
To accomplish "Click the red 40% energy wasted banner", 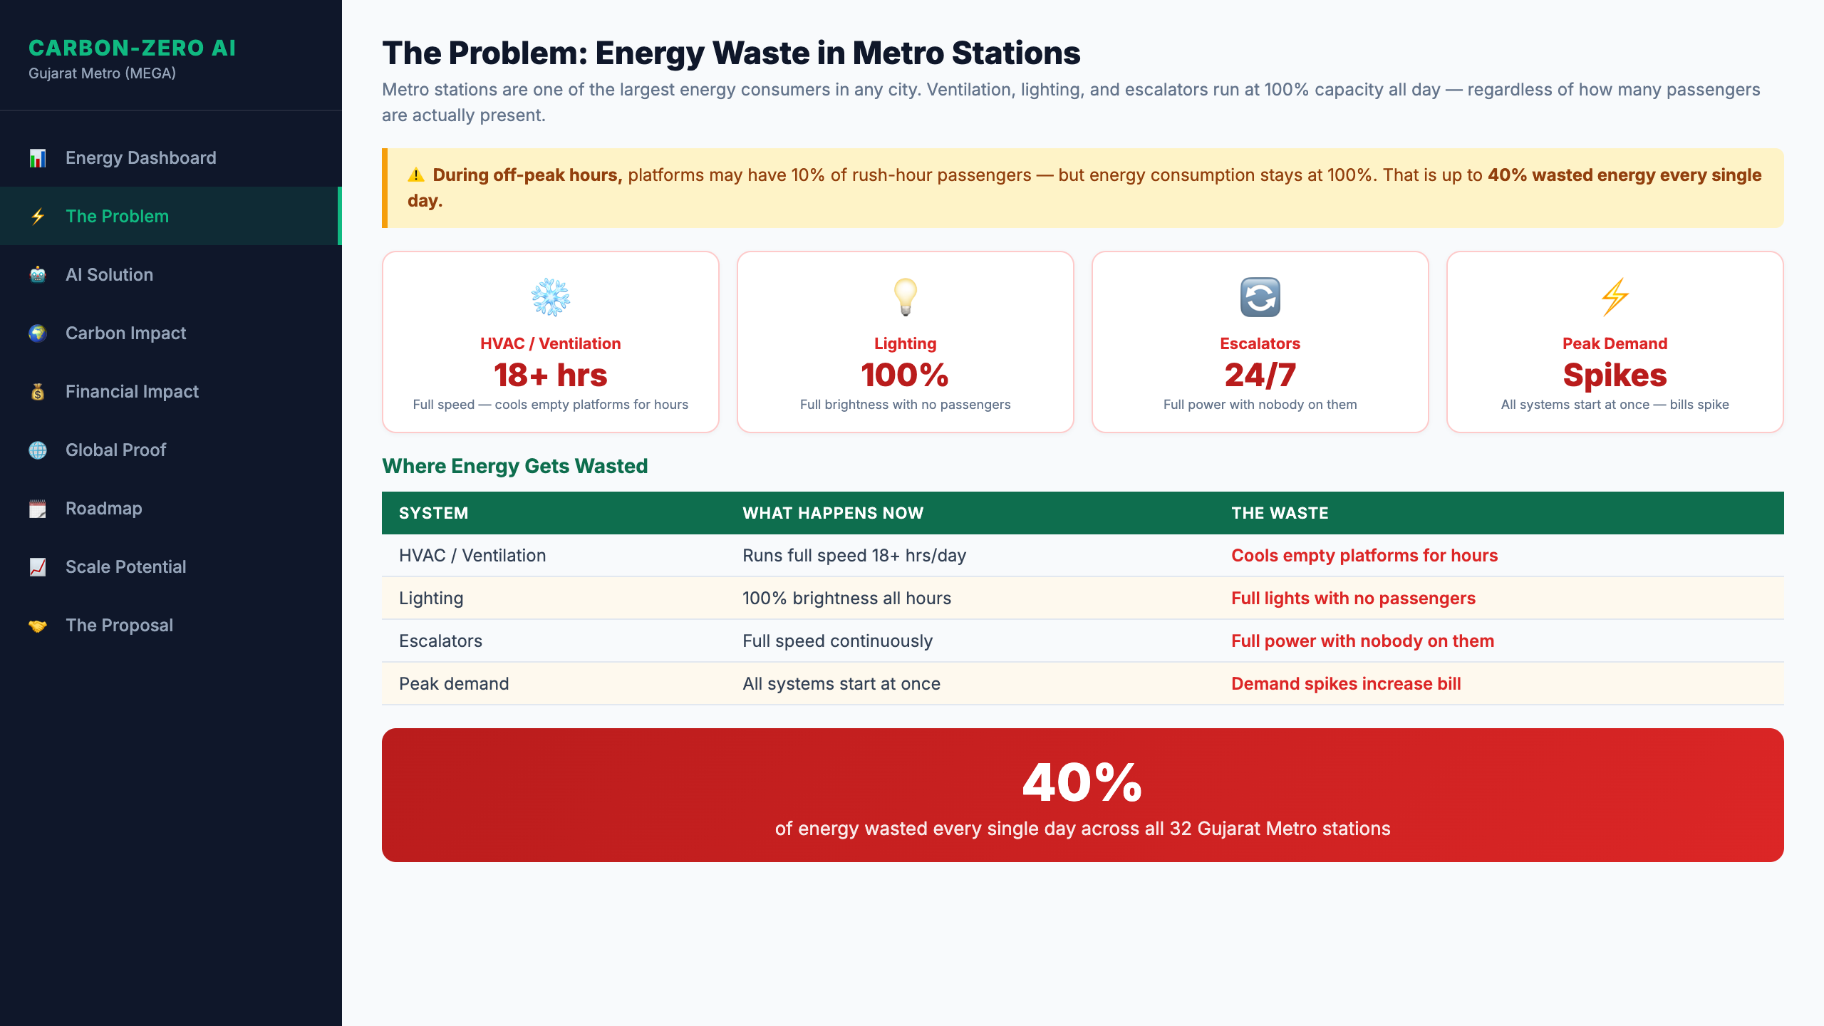I will point(1082,795).
